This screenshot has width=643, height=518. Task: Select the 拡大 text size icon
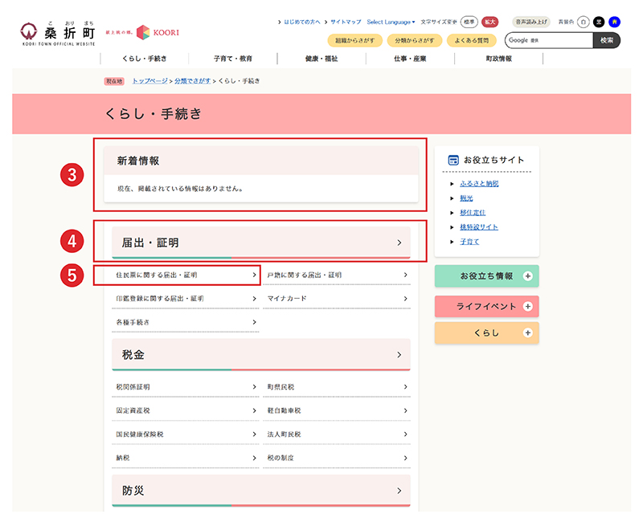coord(491,21)
